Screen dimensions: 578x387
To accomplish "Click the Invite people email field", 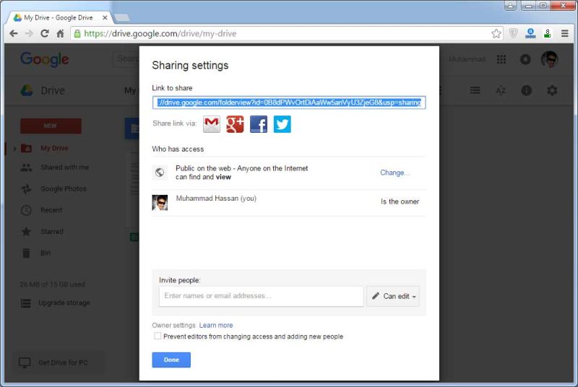I will [262, 297].
